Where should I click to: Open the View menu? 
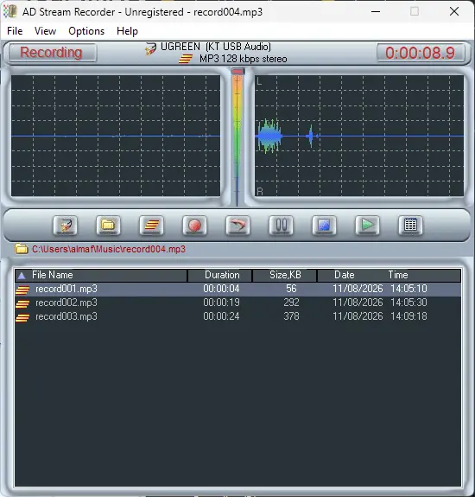[45, 31]
